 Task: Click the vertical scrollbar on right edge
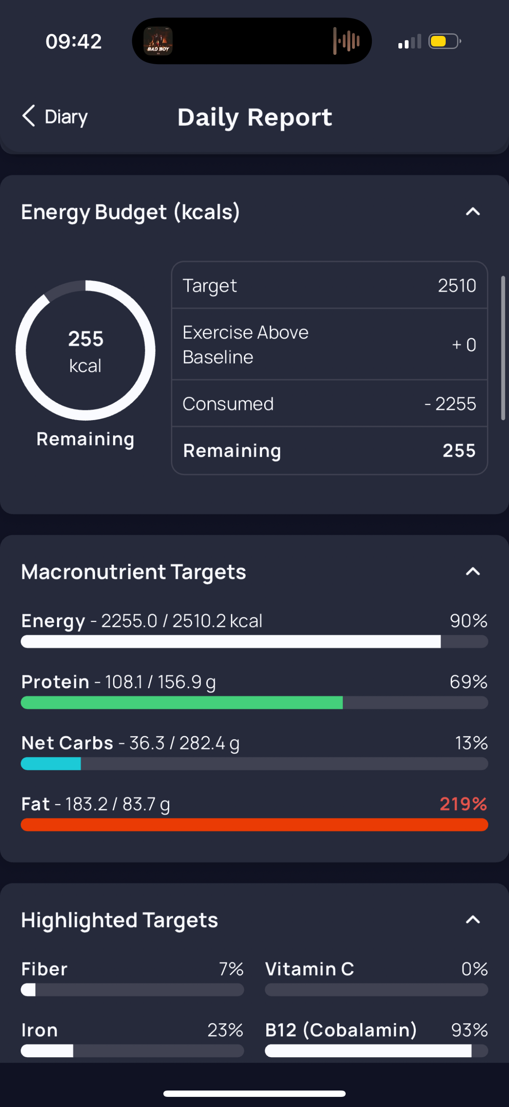click(503, 348)
